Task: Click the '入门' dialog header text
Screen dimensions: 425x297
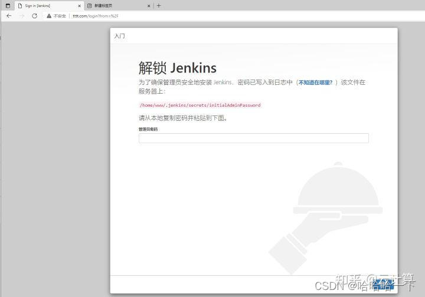Action: [x=119, y=36]
